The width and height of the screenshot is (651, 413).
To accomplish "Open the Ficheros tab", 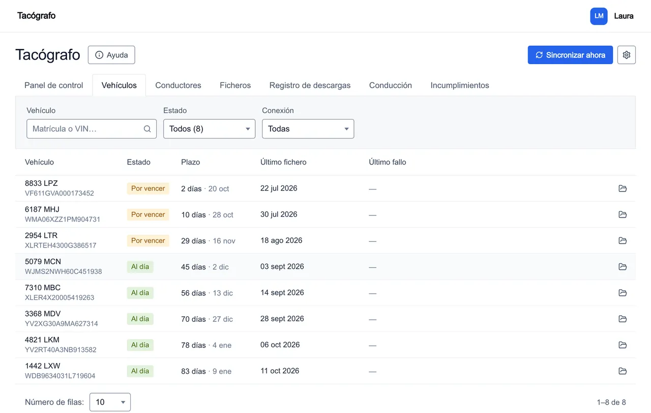I will coord(235,86).
